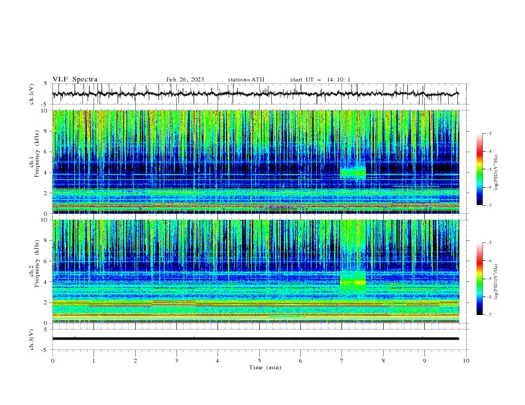Click the ch.1 colorbar "log(PSD)(V²/Hz)" label
525x405 pixels.
[496, 173]
